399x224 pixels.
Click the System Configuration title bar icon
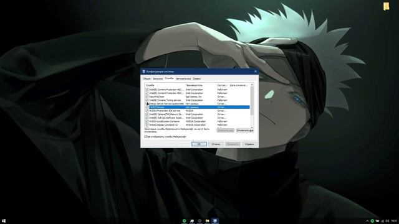coord(144,72)
